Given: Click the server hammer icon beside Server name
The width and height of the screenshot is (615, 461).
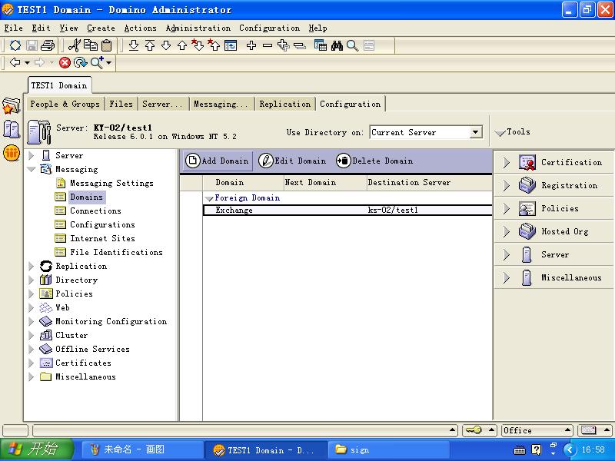Looking at the screenshot, I should click(x=38, y=132).
